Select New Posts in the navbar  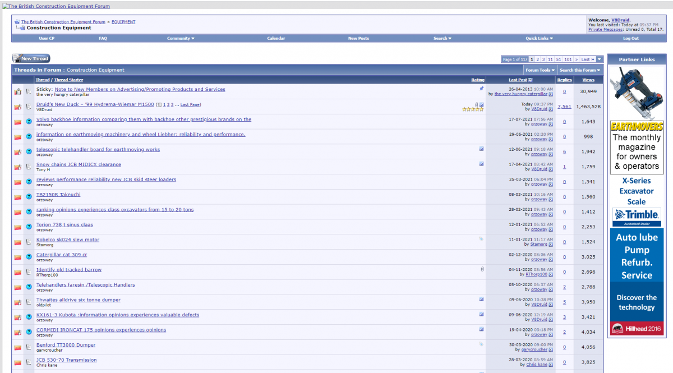pos(358,38)
